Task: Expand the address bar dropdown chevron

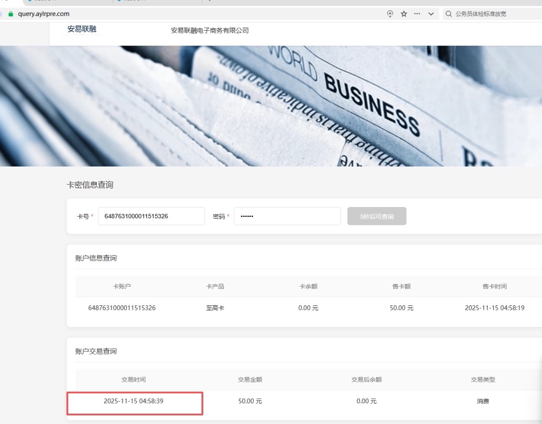Action: [x=430, y=14]
